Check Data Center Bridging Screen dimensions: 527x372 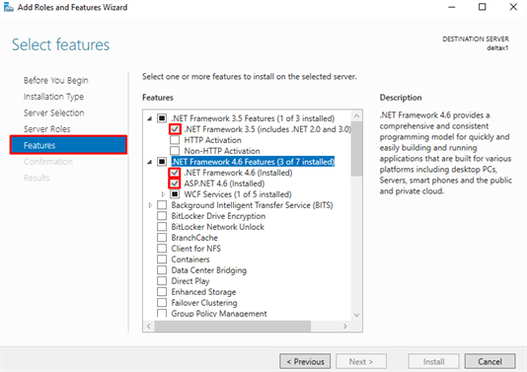click(162, 270)
